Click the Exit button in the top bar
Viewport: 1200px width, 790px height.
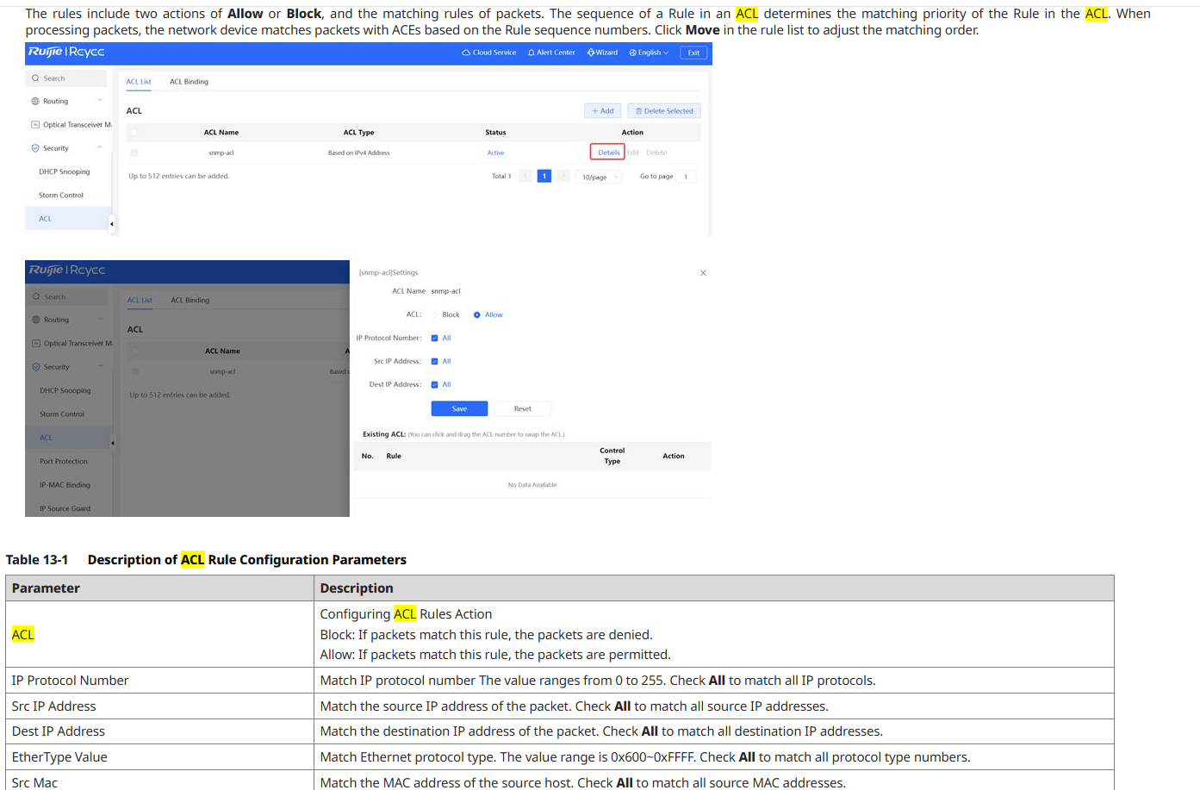click(x=693, y=53)
